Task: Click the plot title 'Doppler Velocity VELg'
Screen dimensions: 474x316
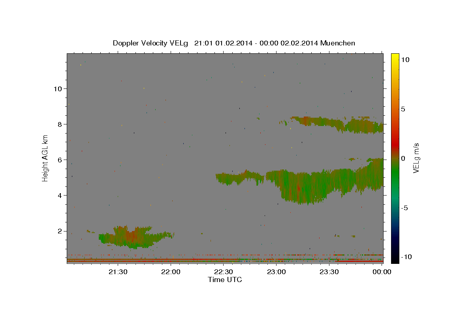Action: 151,43
